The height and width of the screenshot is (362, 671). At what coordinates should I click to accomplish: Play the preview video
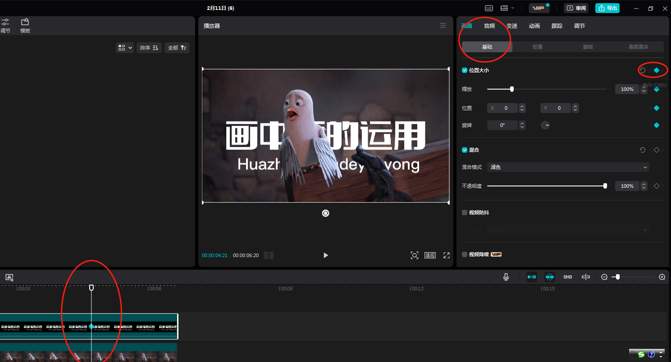point(326,255)
